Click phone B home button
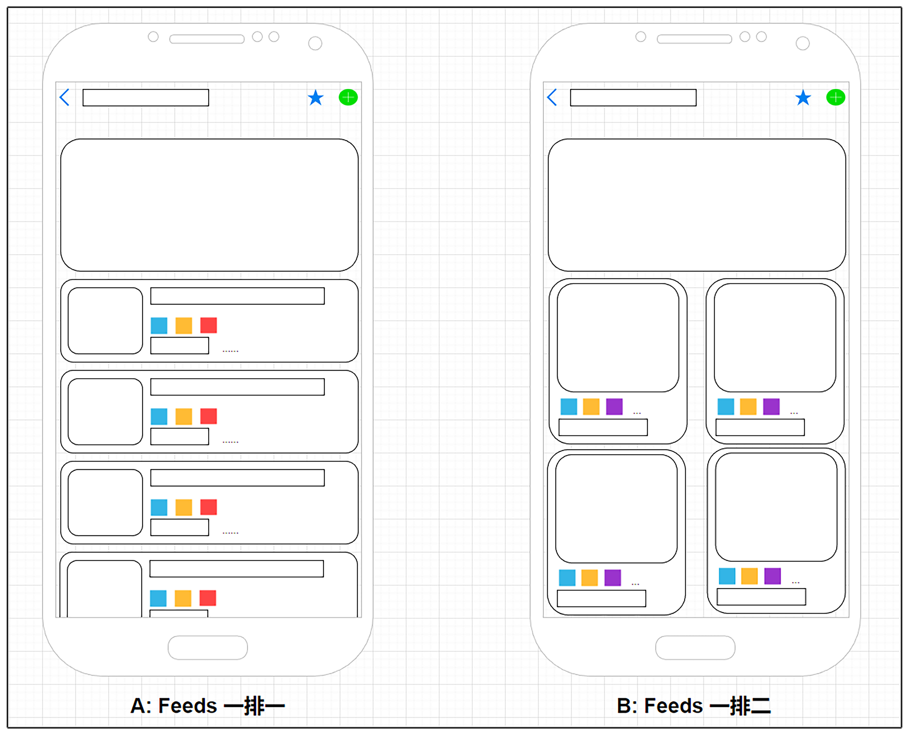909x735 pixels. click(695, 647)
